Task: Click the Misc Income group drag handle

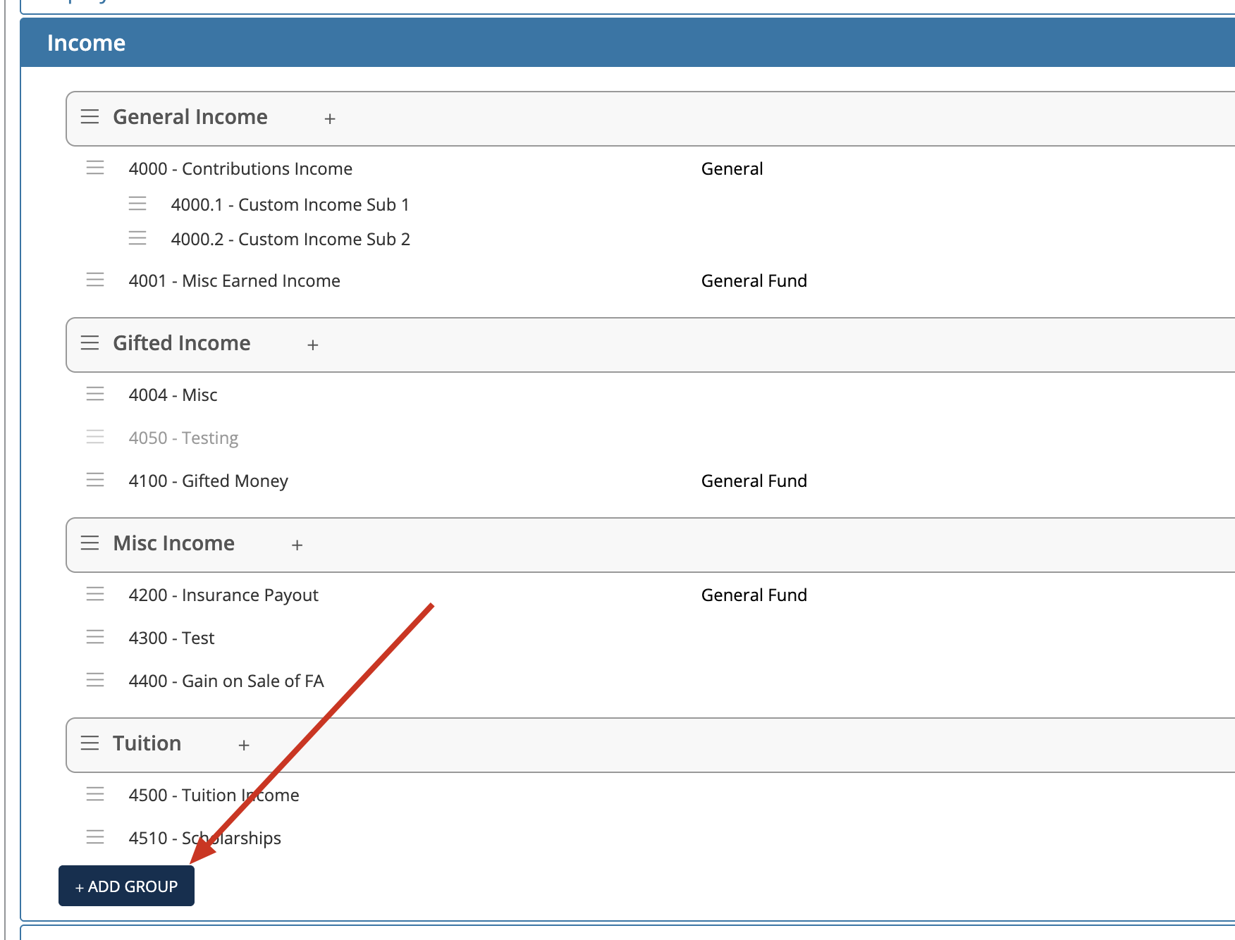Action: pyautogui.click(x=90, y=543)
